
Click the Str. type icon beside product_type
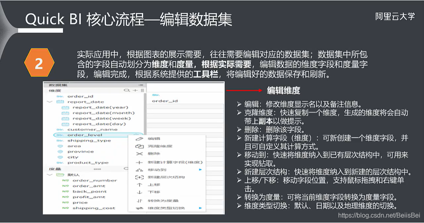tap(60, 163)
